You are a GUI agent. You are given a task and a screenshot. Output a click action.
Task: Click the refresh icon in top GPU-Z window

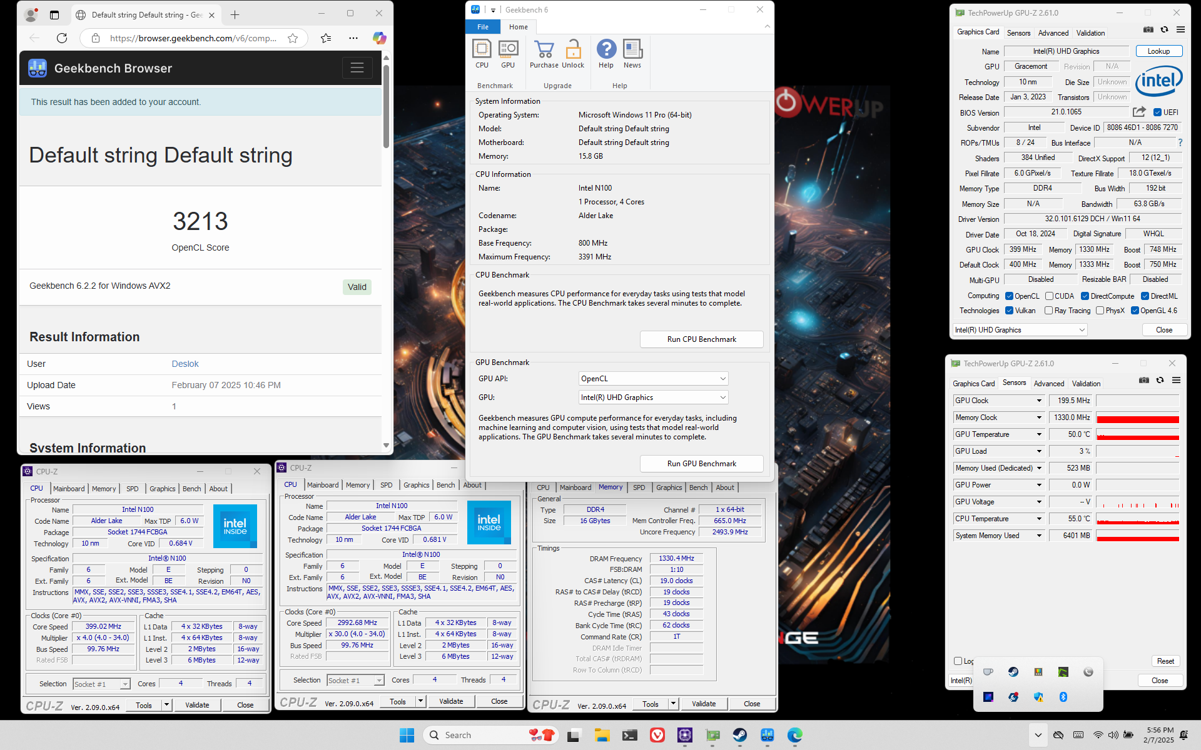(x=1164, y=29)
